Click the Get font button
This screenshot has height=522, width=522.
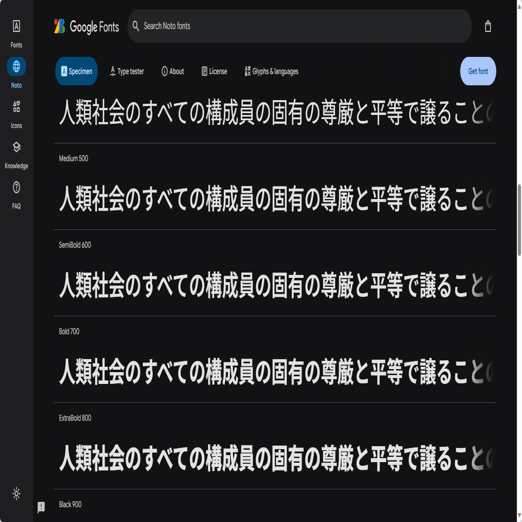coord(478,71)
